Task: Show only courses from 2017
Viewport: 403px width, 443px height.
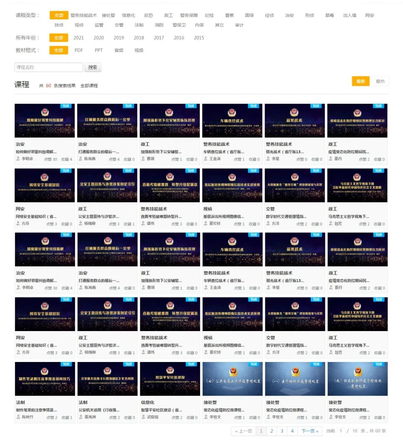Action: (x=159, y=38)
